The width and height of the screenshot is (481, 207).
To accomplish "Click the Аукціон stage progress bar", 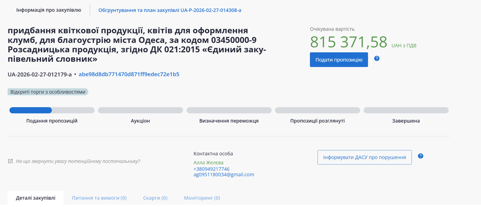I will (x=140, y=111).
